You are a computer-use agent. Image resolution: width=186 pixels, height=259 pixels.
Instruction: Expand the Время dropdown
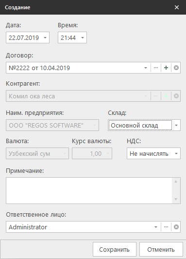click(x=83, y=37)
